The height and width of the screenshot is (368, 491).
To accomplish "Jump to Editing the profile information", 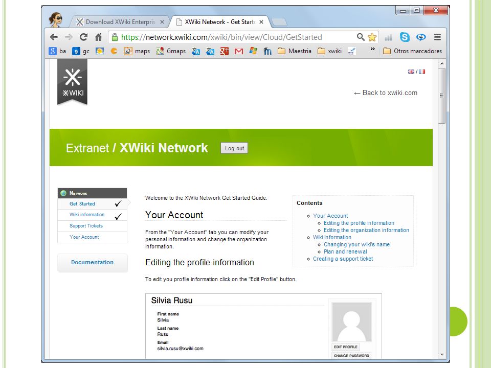I will tap(359, 223).
